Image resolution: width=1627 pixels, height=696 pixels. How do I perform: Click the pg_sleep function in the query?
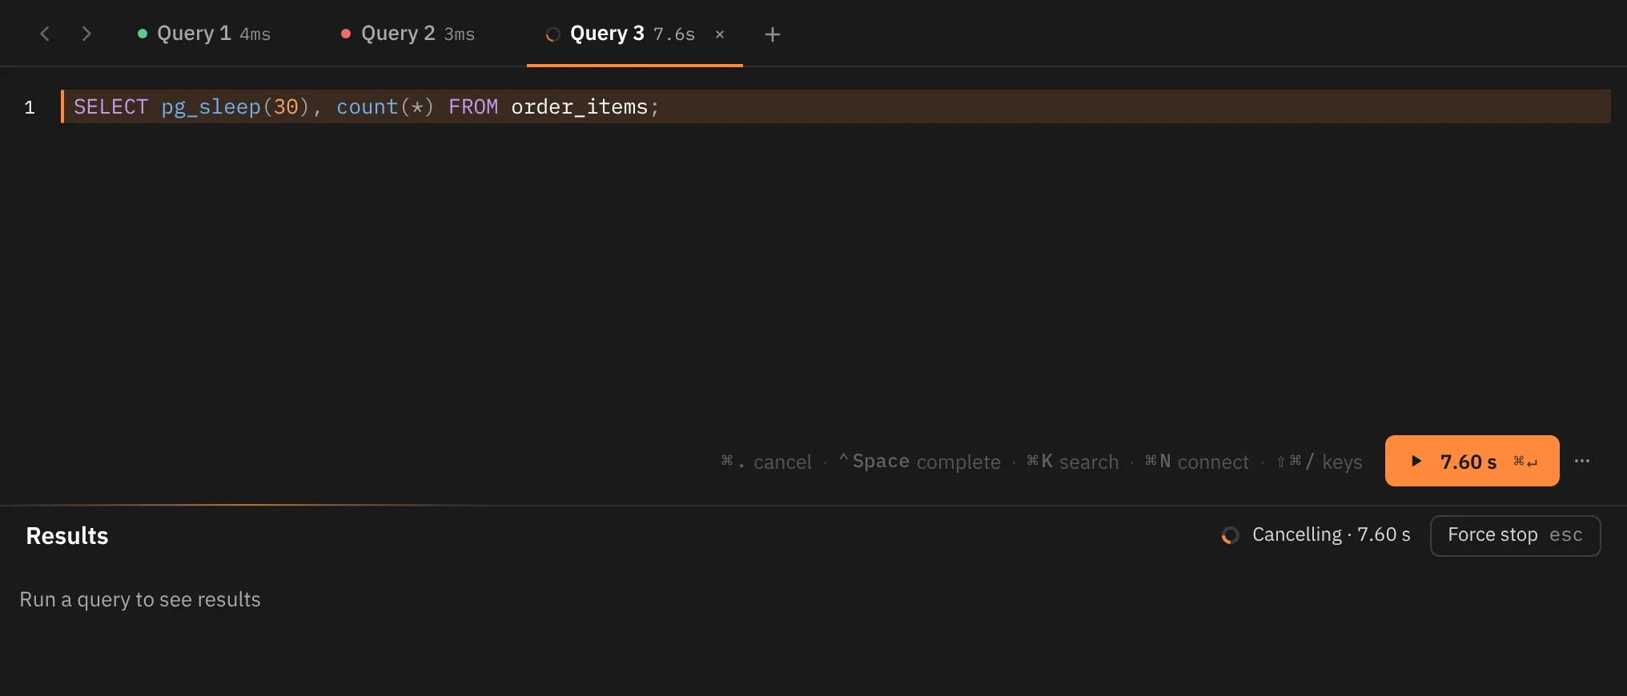coord(211,107)
